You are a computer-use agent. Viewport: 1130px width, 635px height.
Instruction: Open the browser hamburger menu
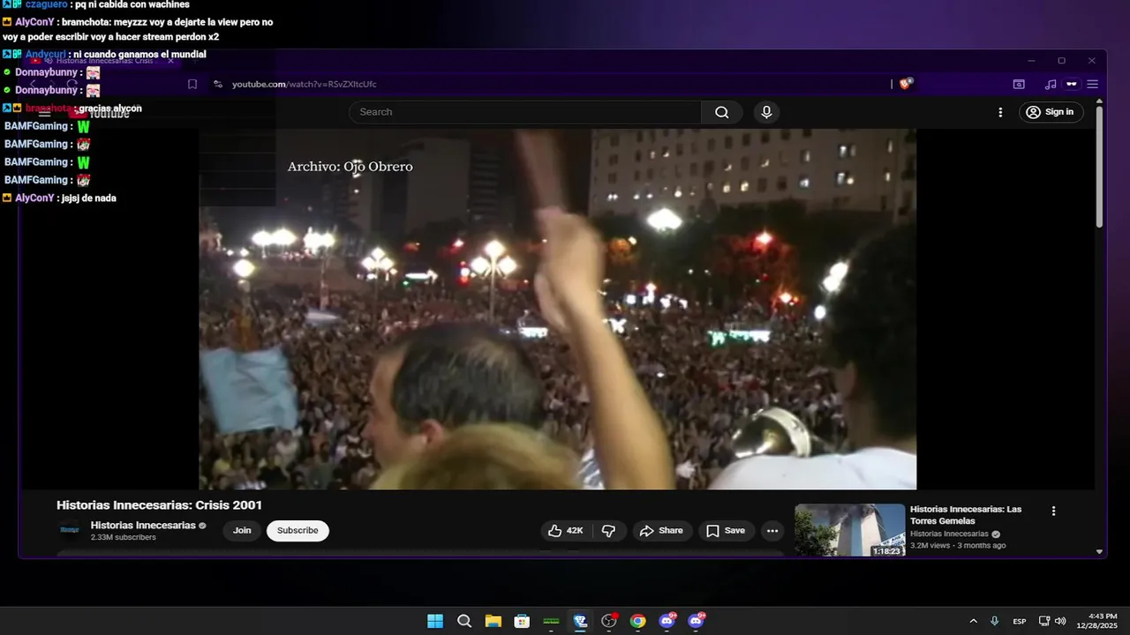(x=1092, y=84)
